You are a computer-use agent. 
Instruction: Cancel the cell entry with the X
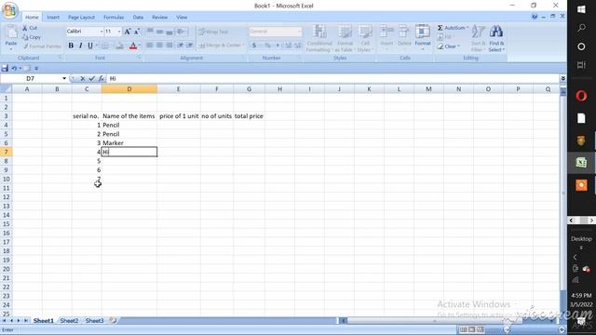83,78
